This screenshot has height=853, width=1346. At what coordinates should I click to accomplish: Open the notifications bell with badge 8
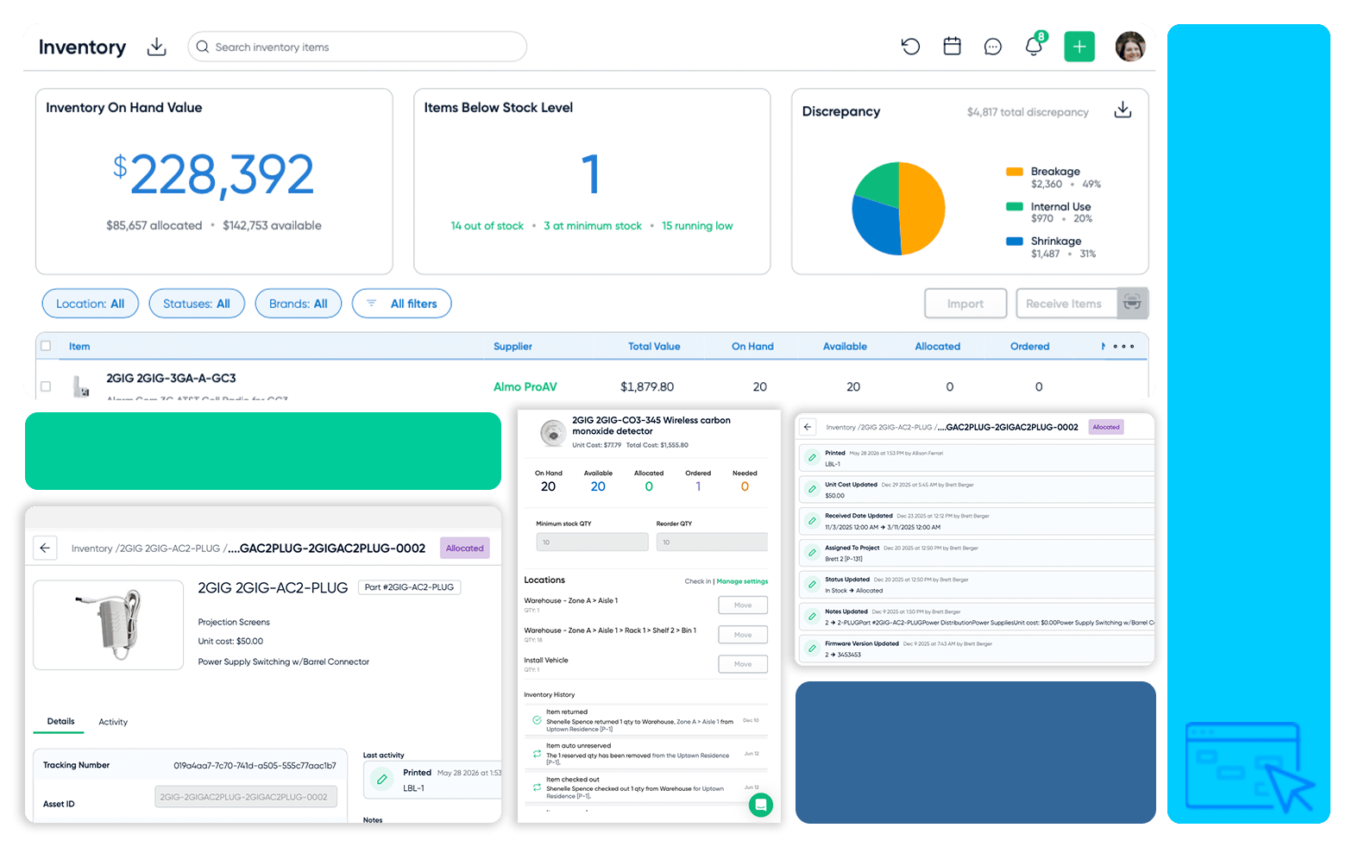[1034, 45]
